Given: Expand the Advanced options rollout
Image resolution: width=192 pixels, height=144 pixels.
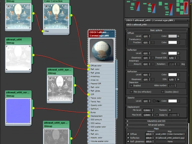Looking at the screenshot, I should click(x=156, y=125).
